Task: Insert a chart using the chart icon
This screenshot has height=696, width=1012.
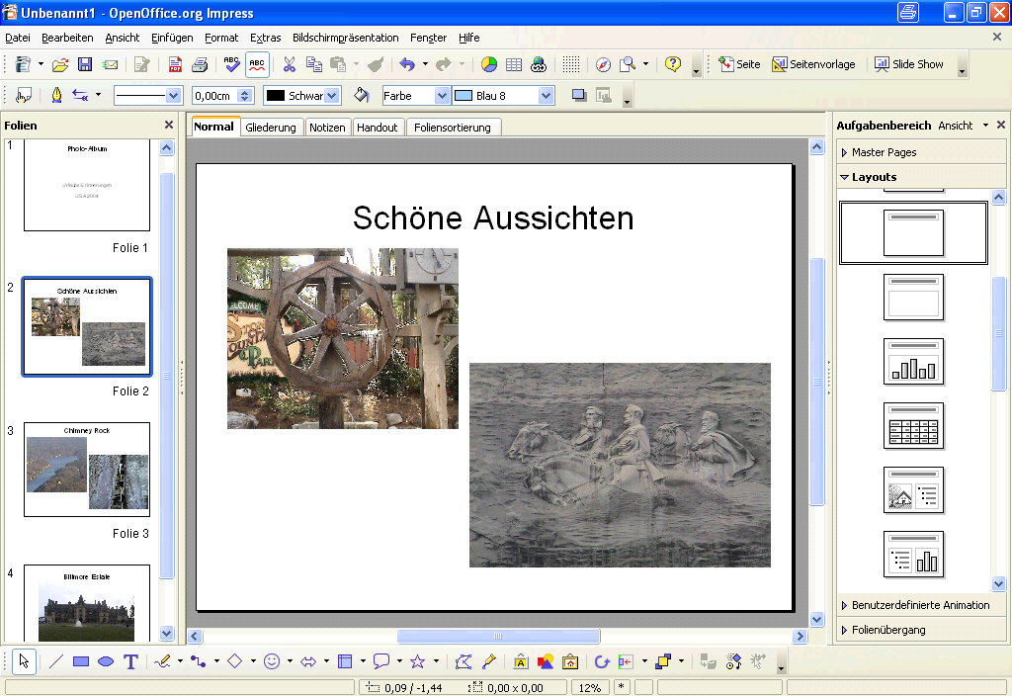Action: pos(489,64)
